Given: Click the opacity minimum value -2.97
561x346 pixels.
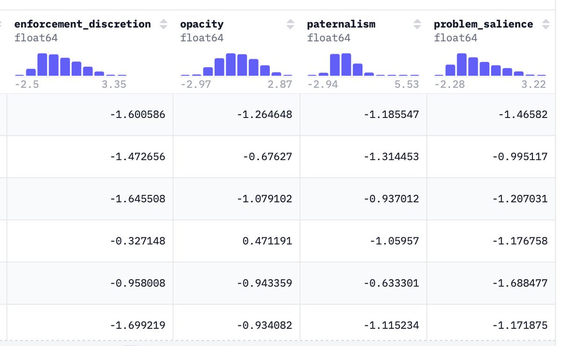Looking at the screenshot, I should (196, 84).
